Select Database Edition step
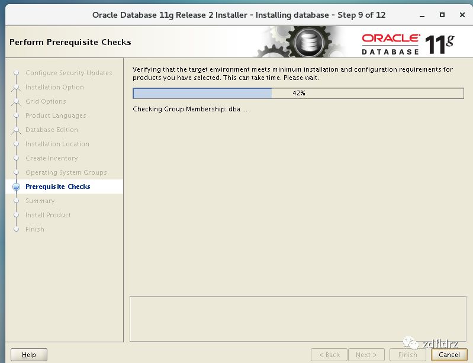Screen dimensions: 473x363 pos(52,130)
